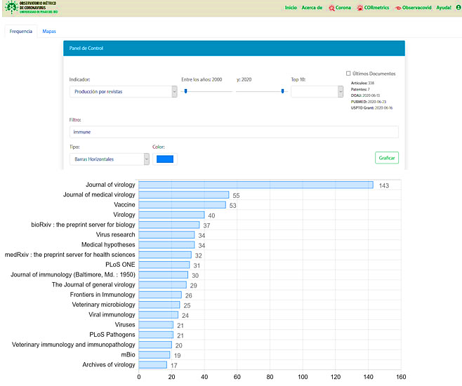Click the end year slider handle

(x=282, y=91)
